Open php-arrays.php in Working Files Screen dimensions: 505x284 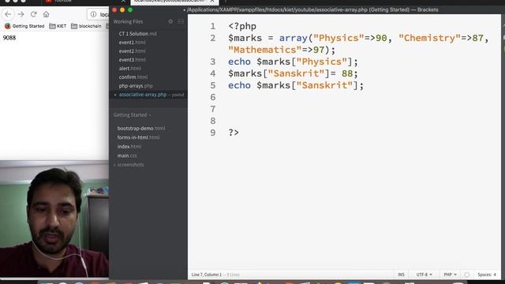click(136, 86)
